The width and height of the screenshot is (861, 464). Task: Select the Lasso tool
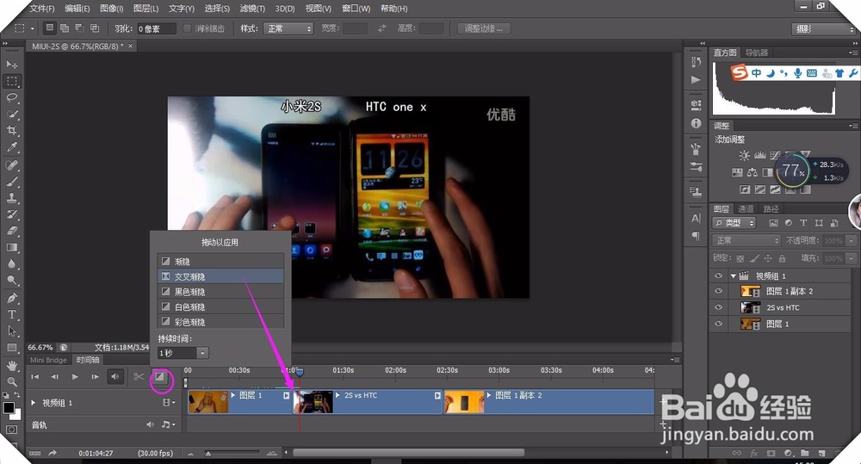(11, 98)
